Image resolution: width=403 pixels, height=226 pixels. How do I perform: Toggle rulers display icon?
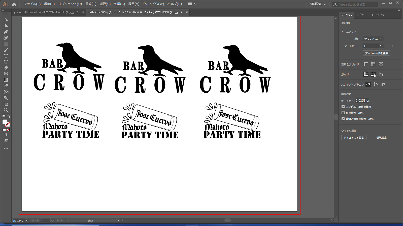(x=366, y=64)
